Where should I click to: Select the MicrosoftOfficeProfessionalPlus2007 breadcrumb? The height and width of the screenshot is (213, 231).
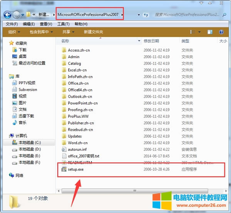[x=88, y=15]
